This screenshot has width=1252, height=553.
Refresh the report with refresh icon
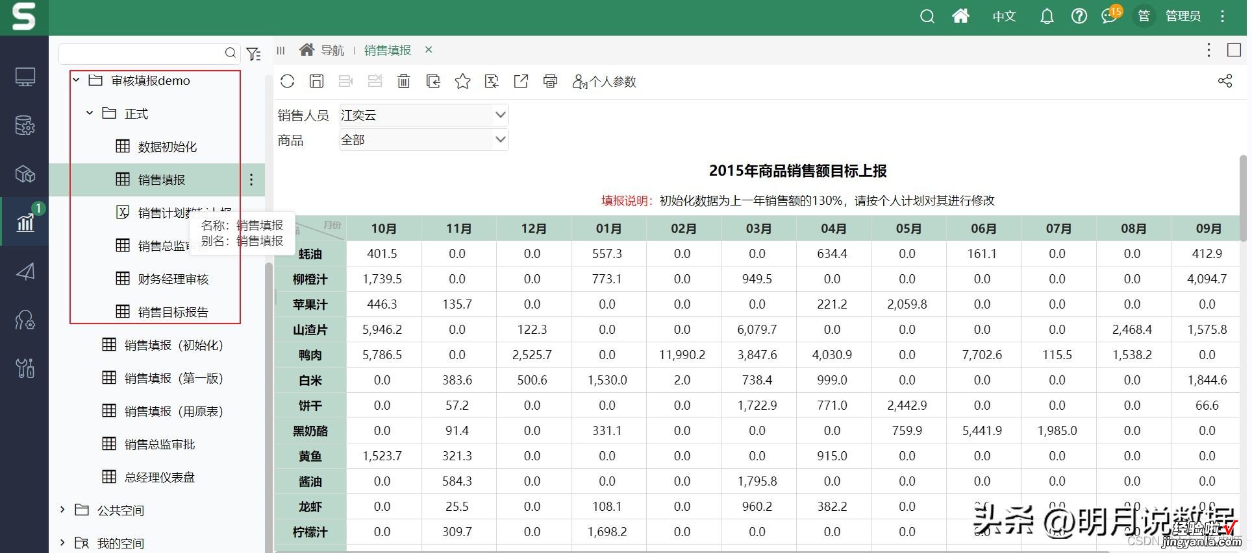[287, 81]
